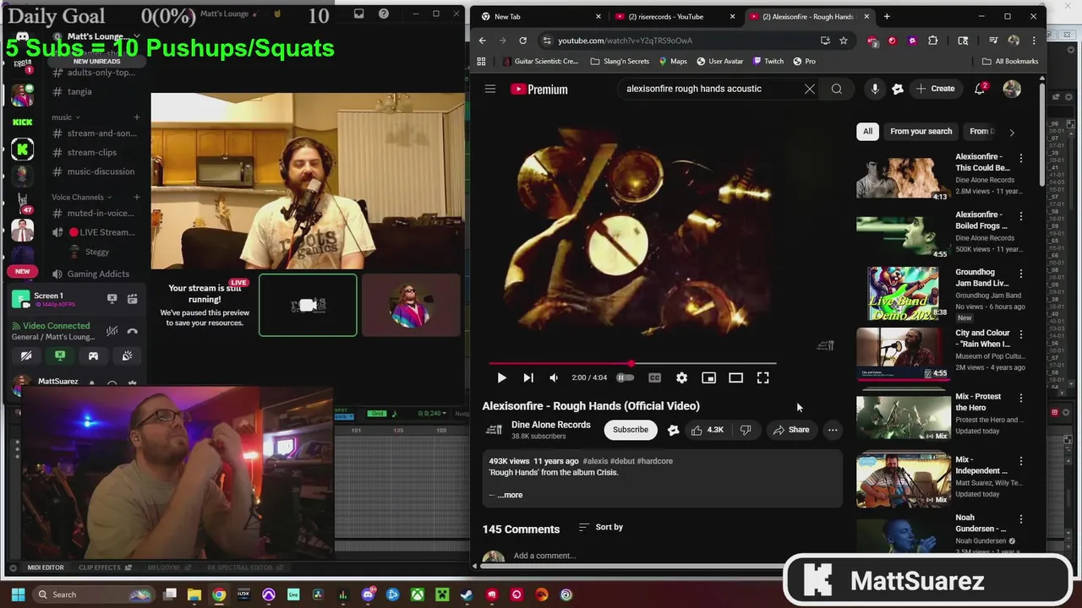This screenshot has width=1082, height=608.
Task: Bookmark this page with star icon
Action: click(x=844, y=41)
